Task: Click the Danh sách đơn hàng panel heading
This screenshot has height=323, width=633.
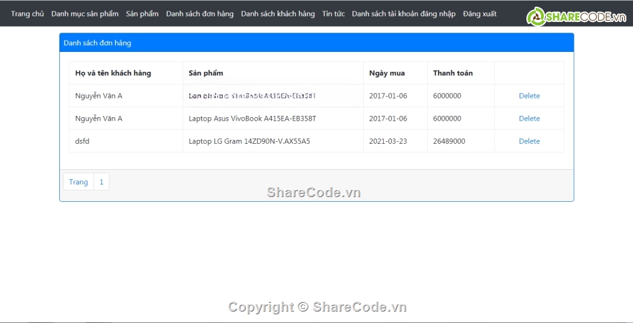Action: pos(97,43)
